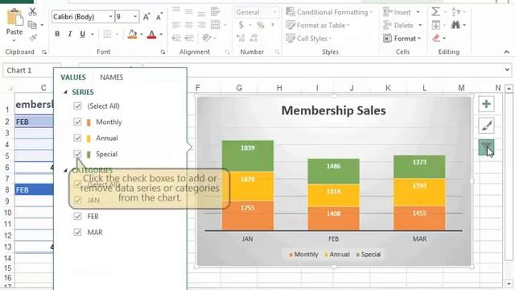Open the font size dropdown

point(135,16)
